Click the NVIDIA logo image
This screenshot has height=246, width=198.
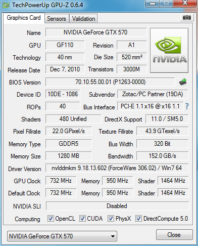[169, 51]
